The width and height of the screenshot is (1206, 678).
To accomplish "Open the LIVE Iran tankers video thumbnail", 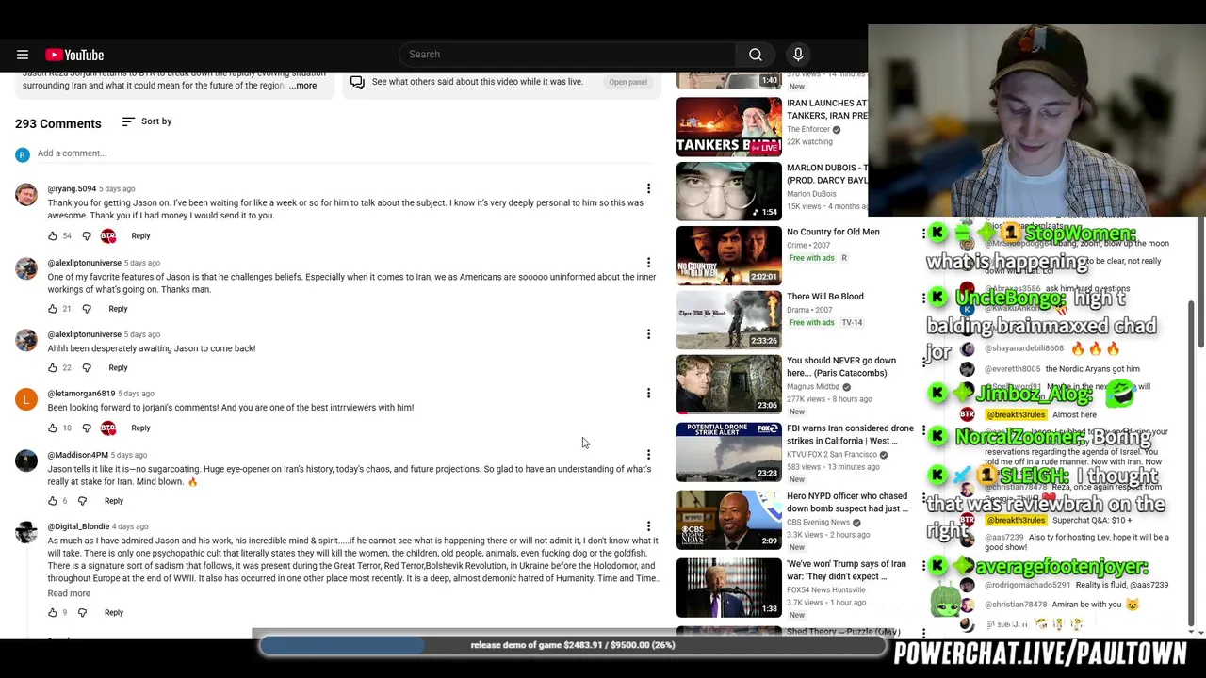I will click(729, 126).
